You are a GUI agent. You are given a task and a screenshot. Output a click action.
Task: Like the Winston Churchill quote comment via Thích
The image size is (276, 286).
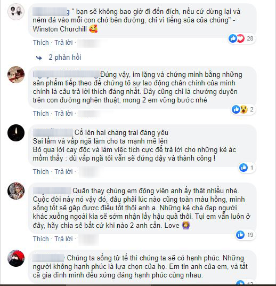41,43
